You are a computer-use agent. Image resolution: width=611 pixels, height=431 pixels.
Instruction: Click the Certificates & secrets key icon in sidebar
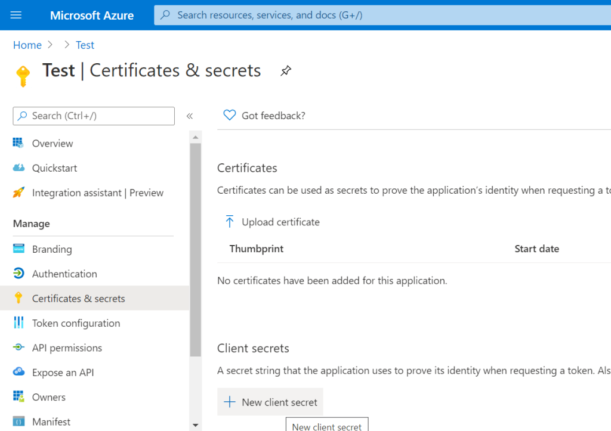pos(18,298)
